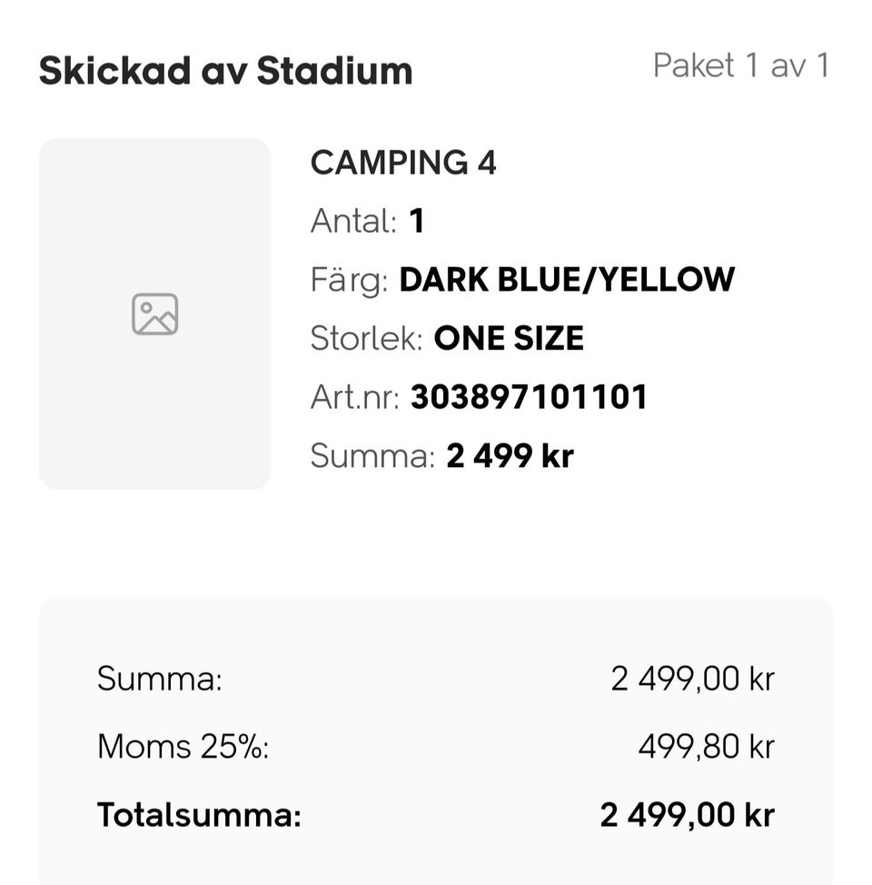Click the 'Moms 25%' label

point(183,747)
